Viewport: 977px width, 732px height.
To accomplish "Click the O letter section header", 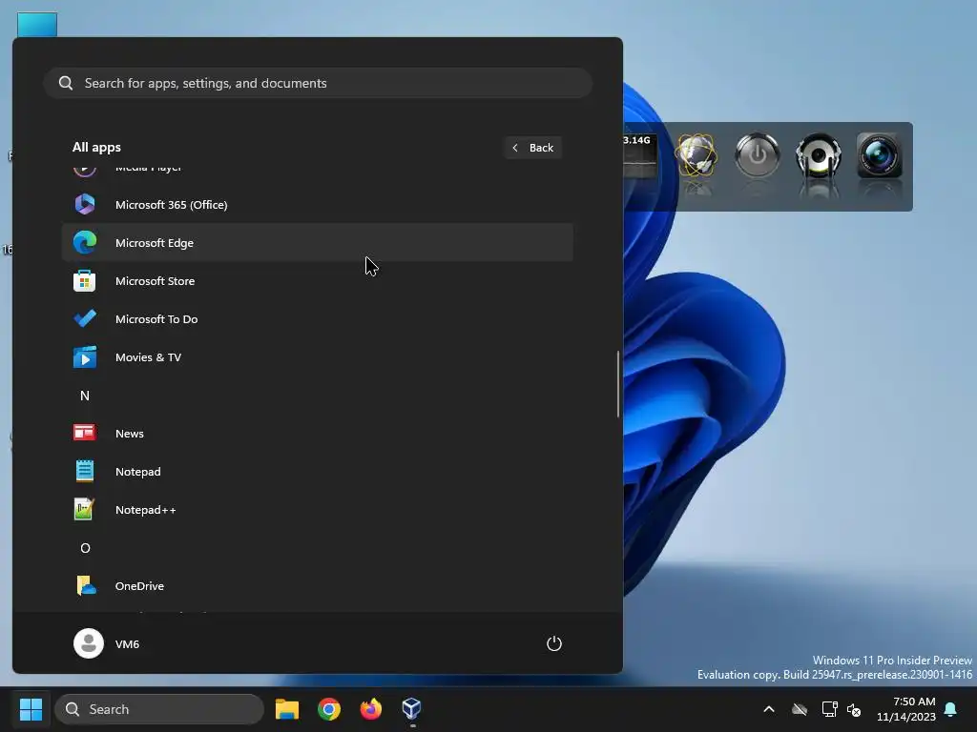I will click(x=85, y=548).
